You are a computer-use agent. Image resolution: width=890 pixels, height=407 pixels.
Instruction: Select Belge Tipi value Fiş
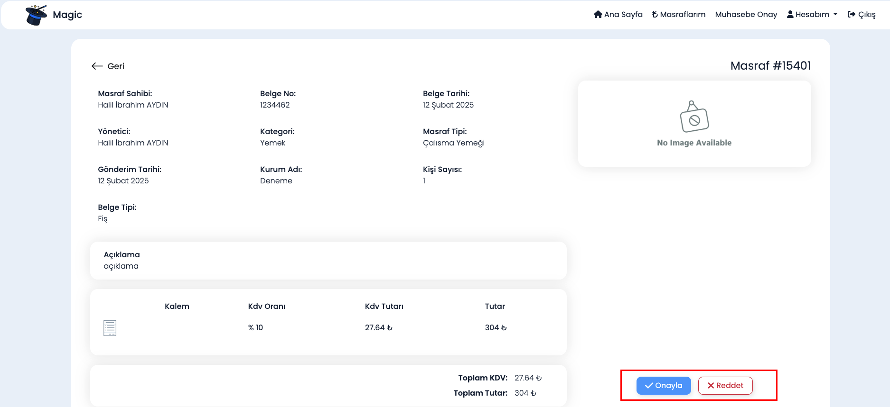pyautogui.click(x=103, y=218)
